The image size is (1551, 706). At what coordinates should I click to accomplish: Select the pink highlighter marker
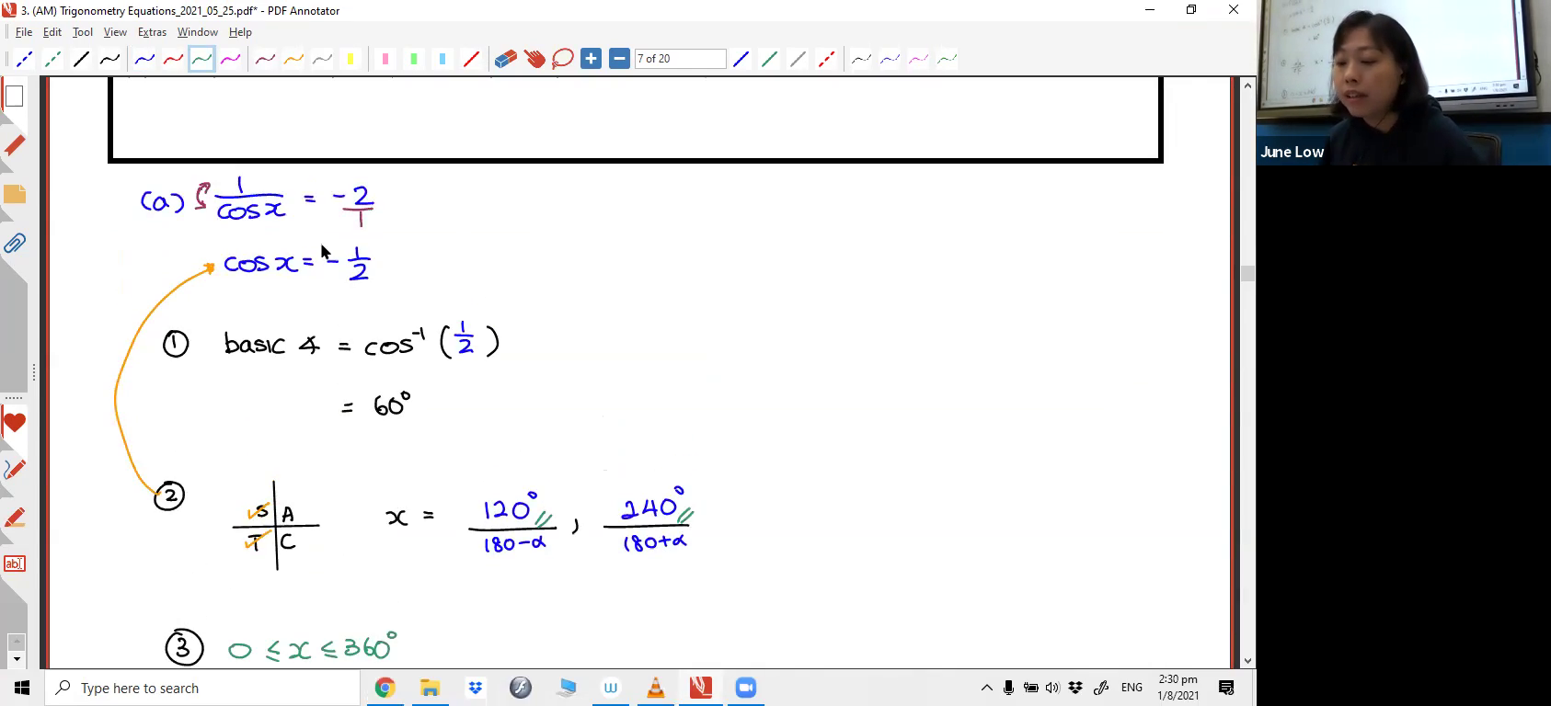click(385, 59)
